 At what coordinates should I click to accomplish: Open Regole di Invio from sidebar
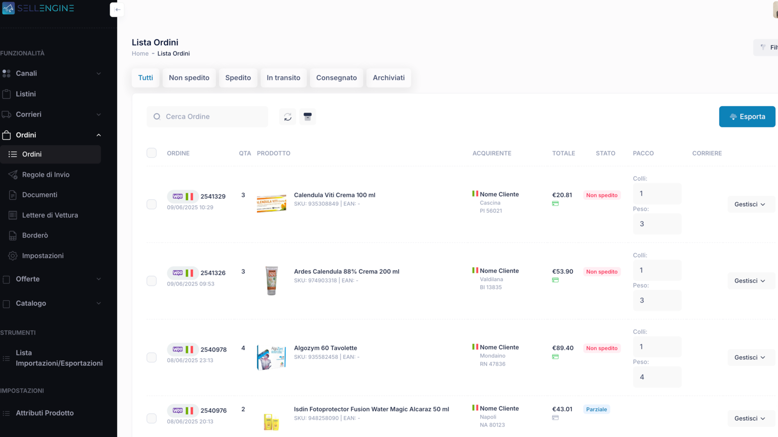(x=46, y=175)
